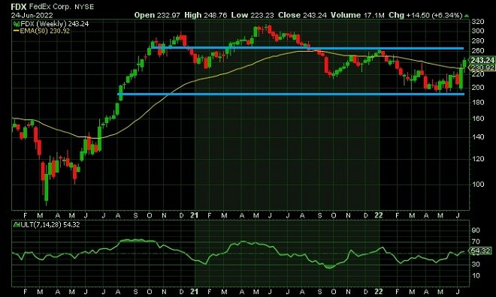Click the FedEx Corp. company name
The height and width of the screenshot is (297, 496).
tap(50, 7)
